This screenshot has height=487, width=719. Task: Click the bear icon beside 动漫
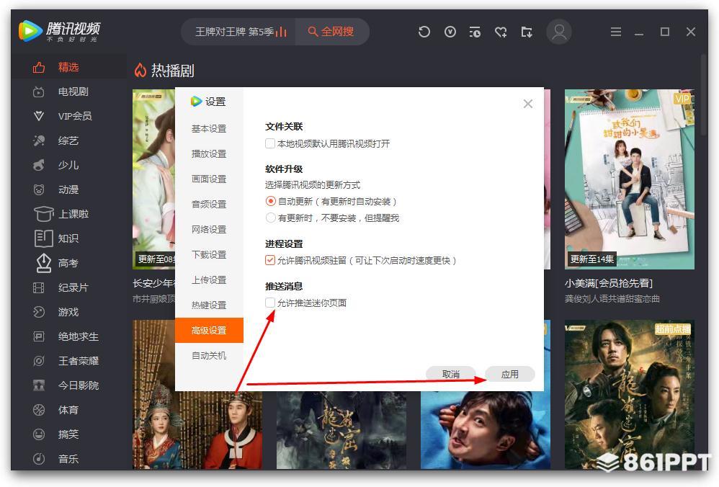click(39, 189)
